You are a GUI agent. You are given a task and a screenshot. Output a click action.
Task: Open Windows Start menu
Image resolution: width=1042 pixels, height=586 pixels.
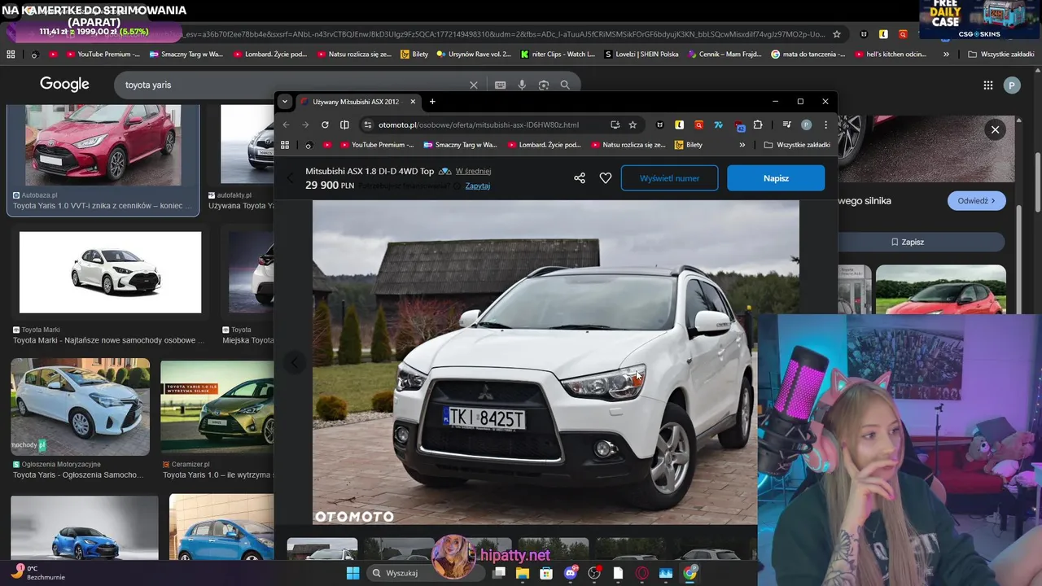(x=353, y=573)
